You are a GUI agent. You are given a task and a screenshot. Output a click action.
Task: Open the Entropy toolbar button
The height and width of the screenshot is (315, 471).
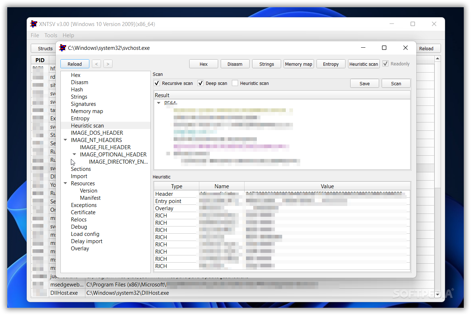331,64
